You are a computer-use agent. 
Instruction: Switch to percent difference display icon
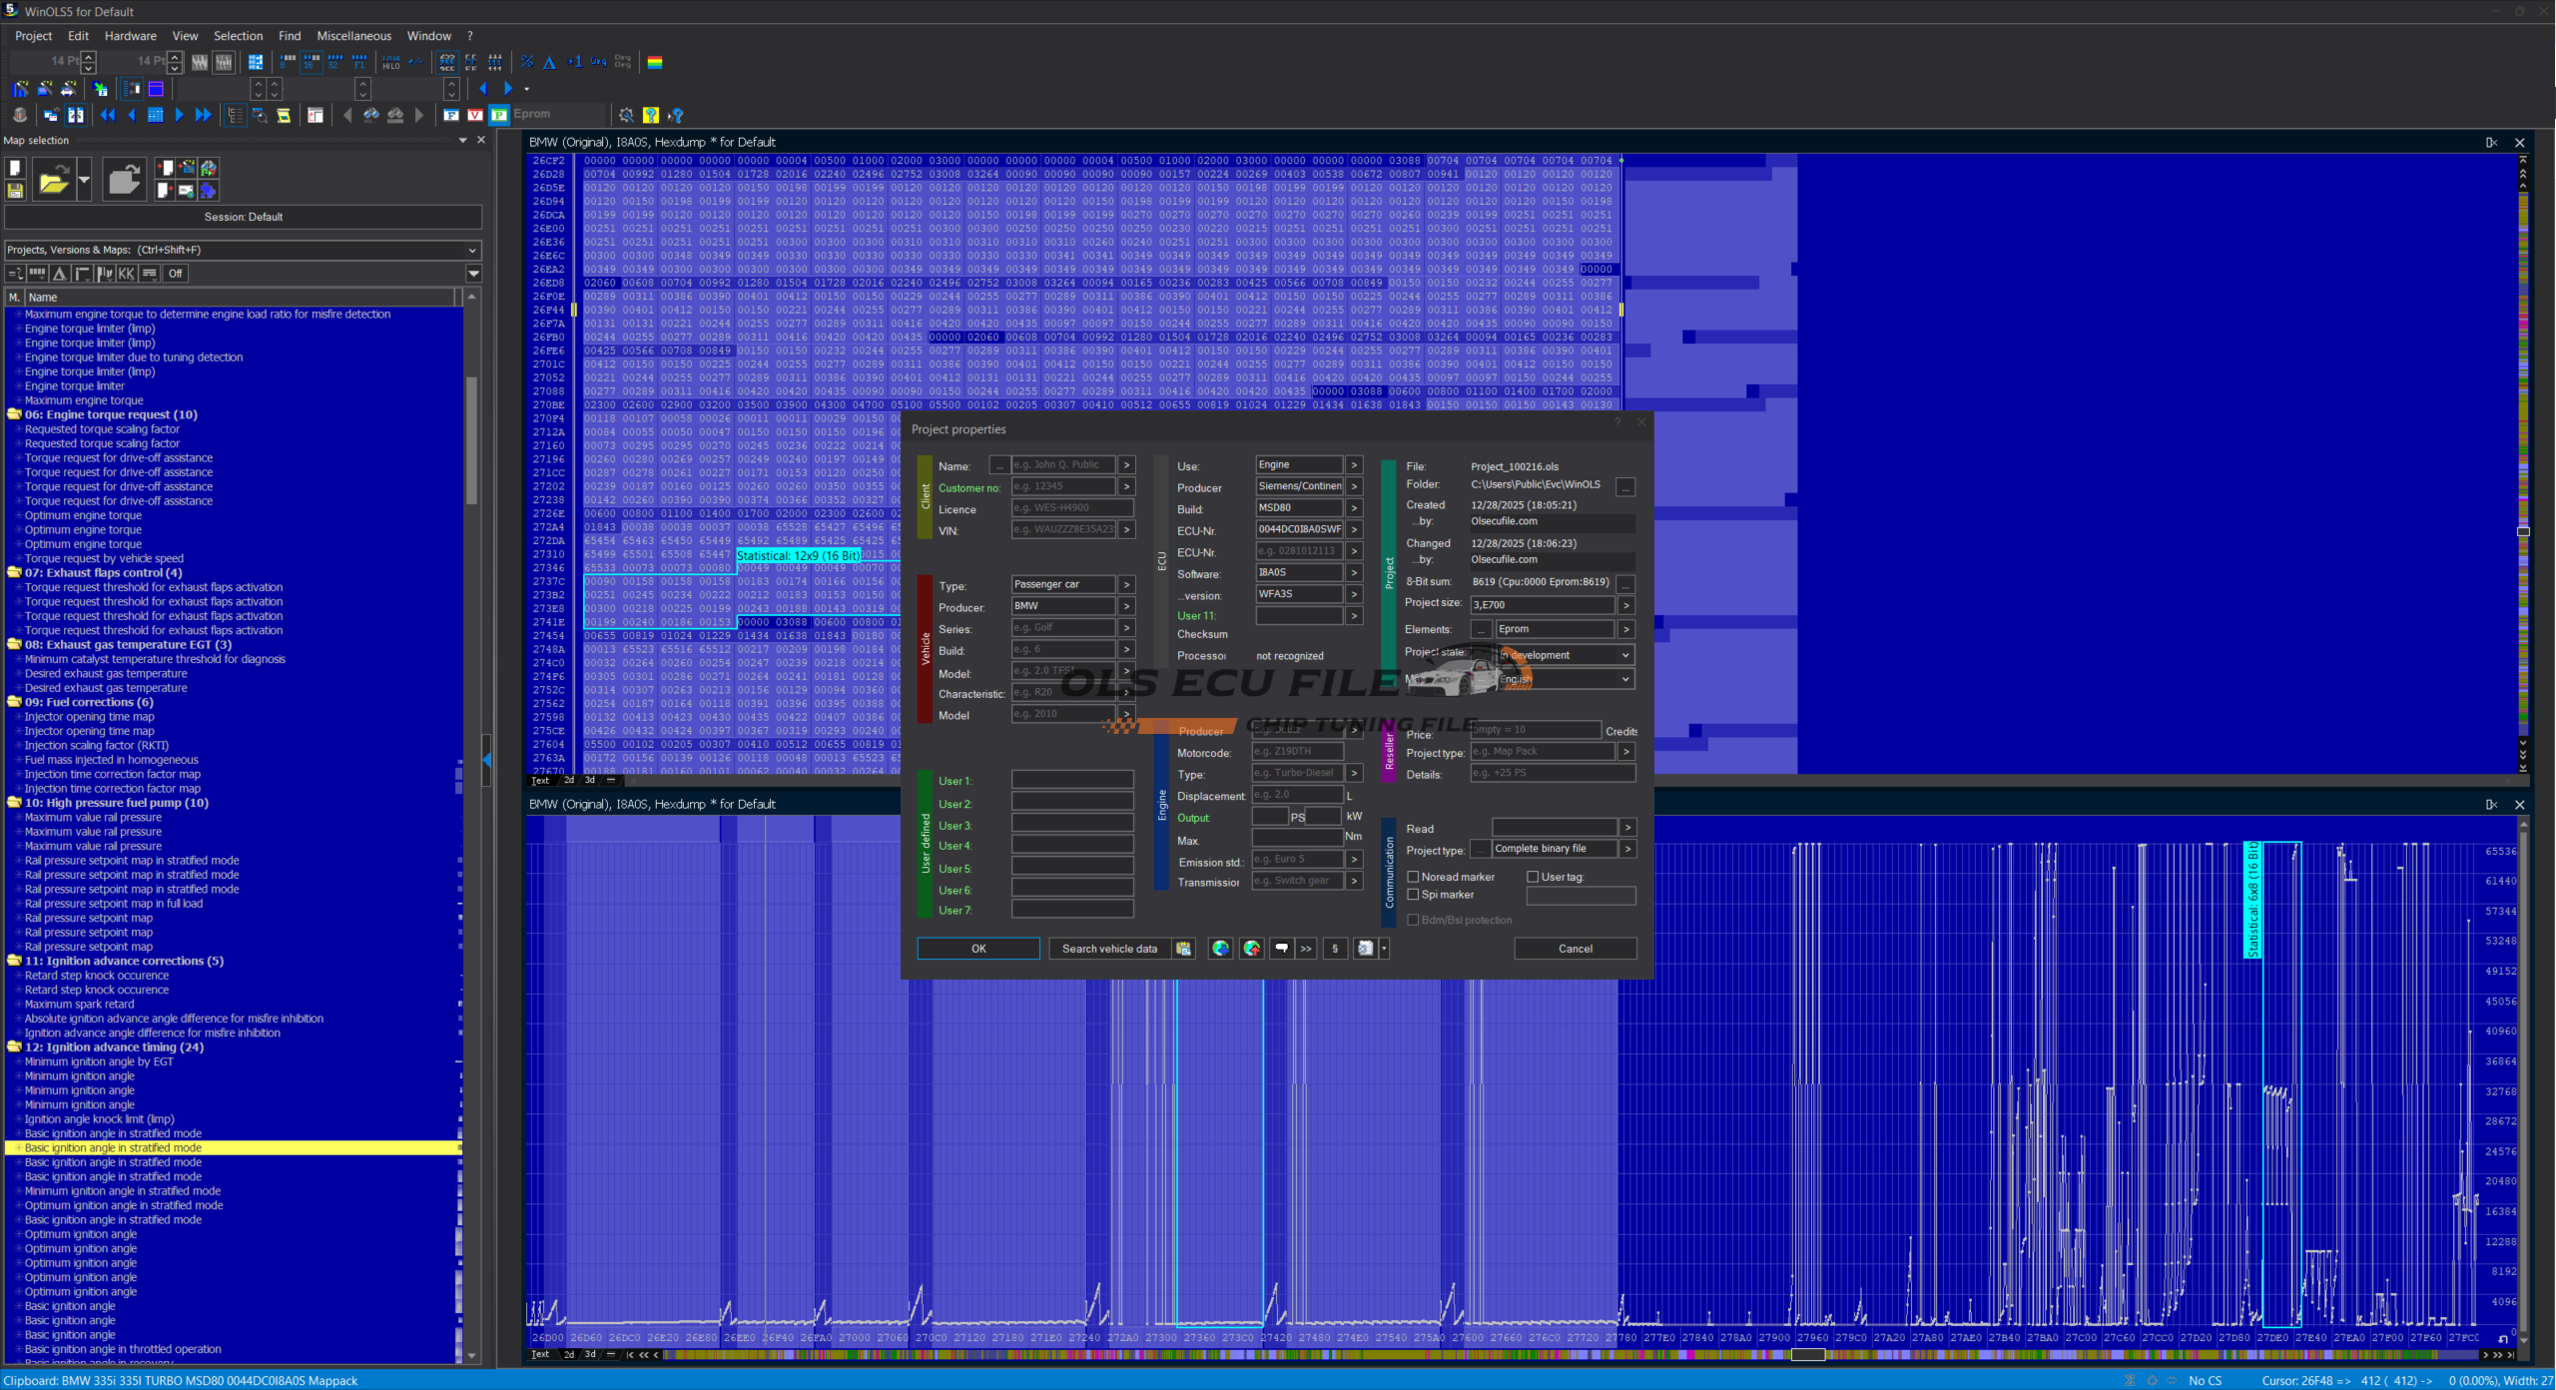tap(526, 62)
